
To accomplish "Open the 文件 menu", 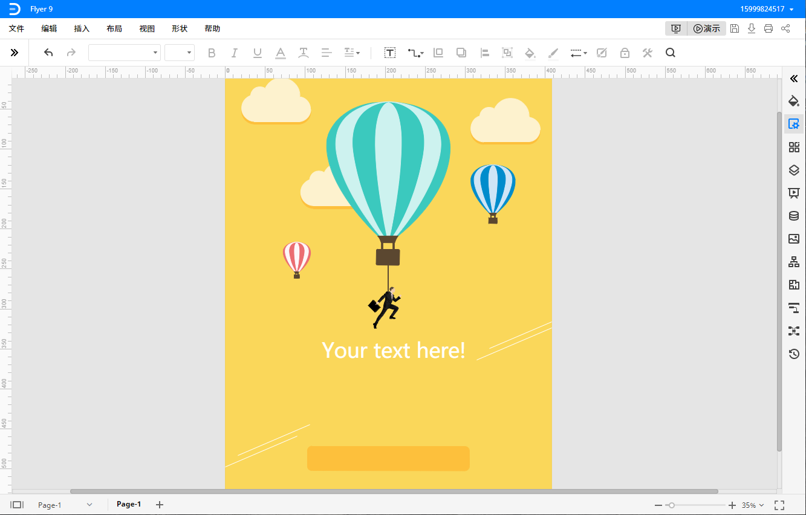I will [x=16, y=28].
